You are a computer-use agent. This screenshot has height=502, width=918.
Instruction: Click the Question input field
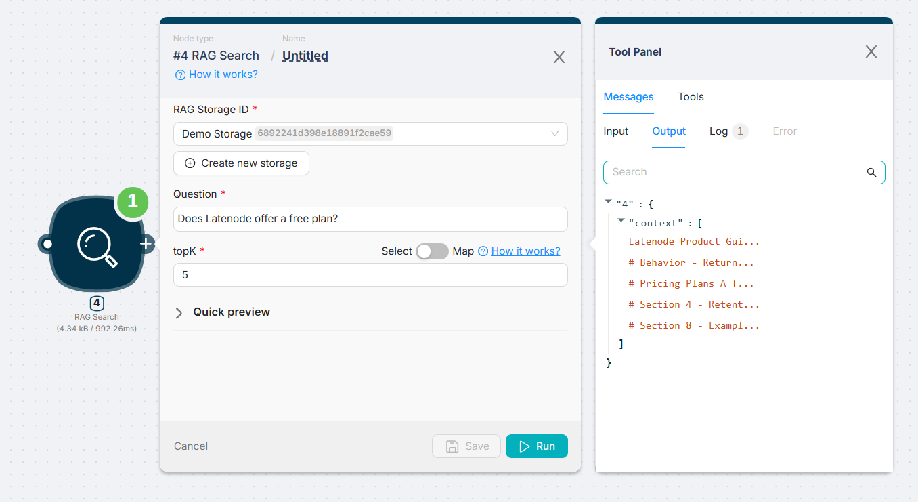(370, 219)
